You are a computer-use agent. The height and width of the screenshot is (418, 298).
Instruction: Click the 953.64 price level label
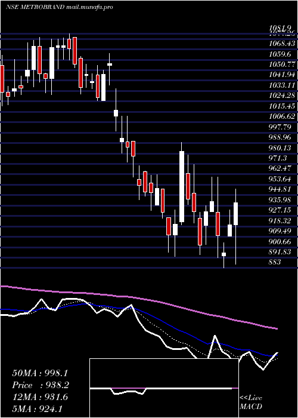280,179
